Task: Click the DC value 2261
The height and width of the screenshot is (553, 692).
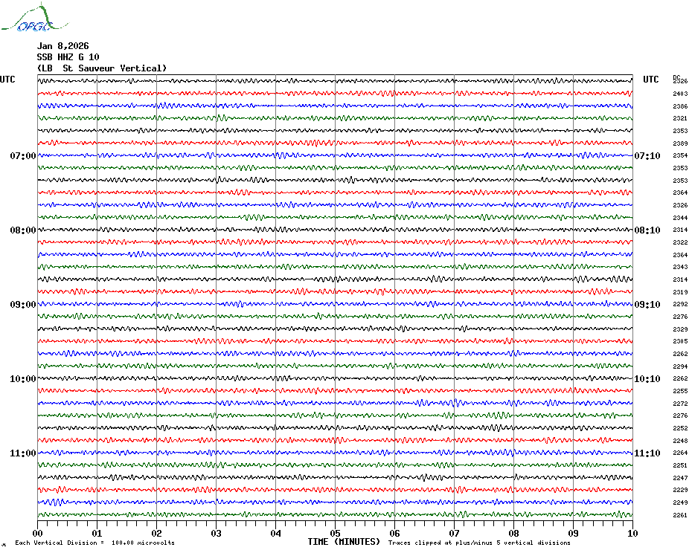Action: click(x=680, y=515)
